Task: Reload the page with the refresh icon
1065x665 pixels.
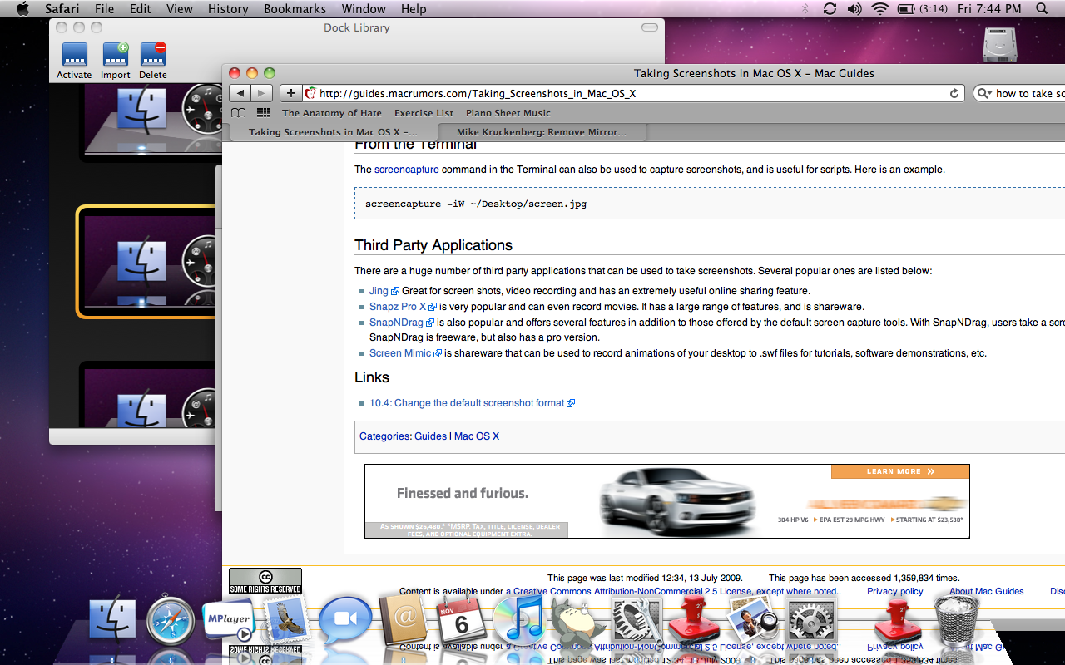Action: [955, 93]
